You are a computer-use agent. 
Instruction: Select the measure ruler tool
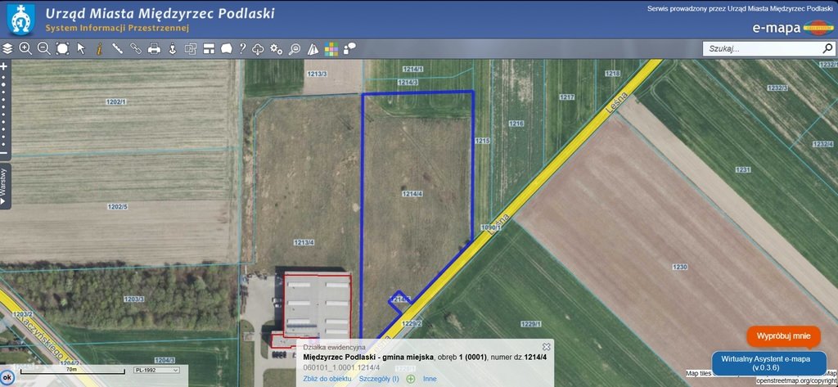tap(117, 49)
